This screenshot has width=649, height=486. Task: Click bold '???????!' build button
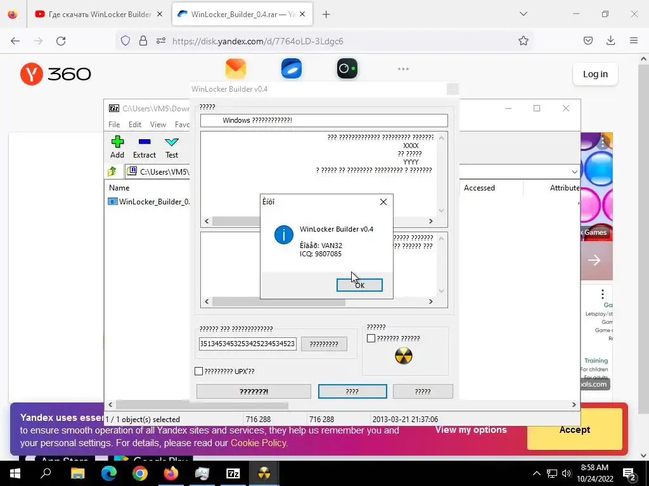click(x=254, y=391)
